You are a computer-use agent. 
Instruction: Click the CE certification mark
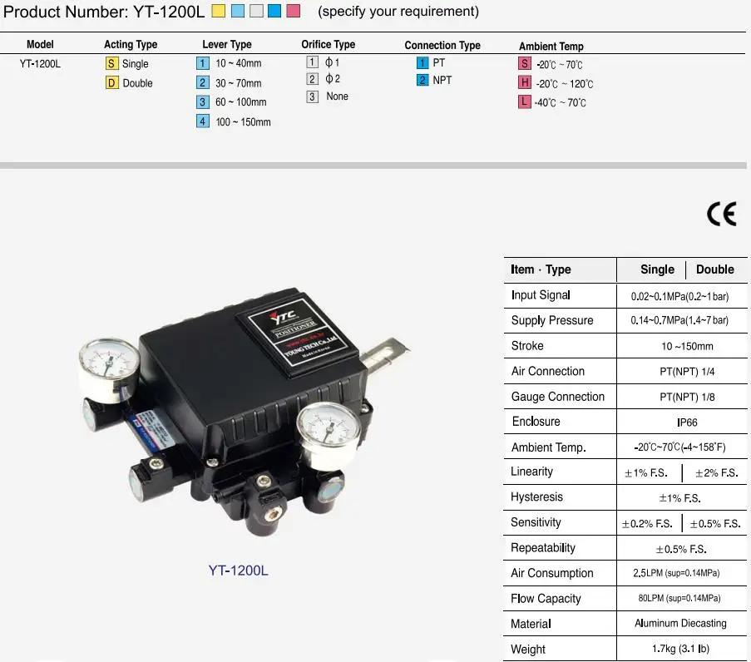pyautogui.click(x=721, y=215)
